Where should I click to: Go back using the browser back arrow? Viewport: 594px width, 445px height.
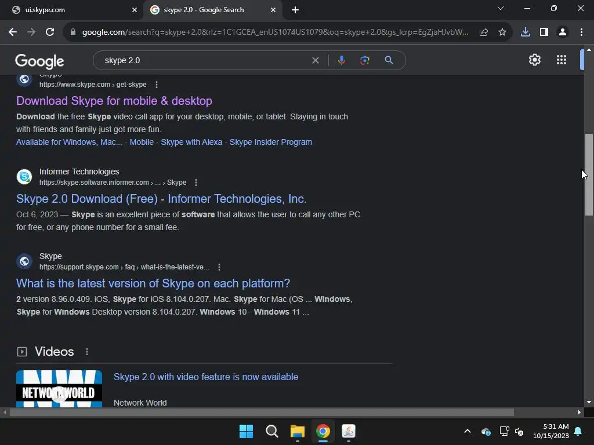point(13,32)
